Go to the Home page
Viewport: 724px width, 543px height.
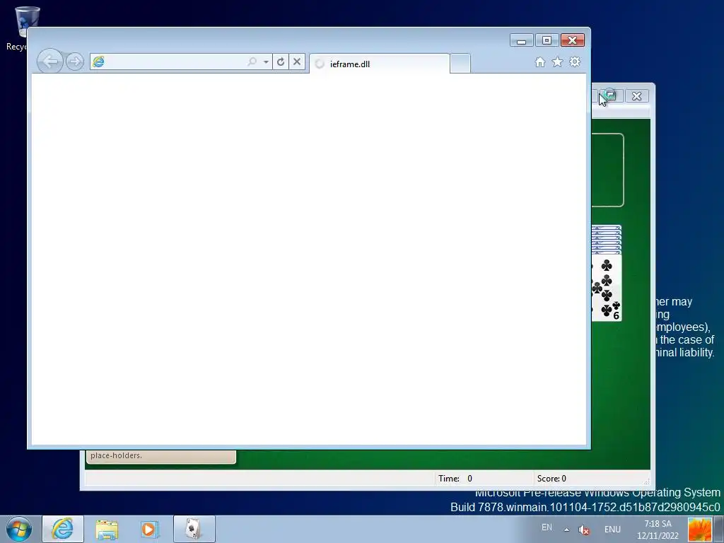539,62
